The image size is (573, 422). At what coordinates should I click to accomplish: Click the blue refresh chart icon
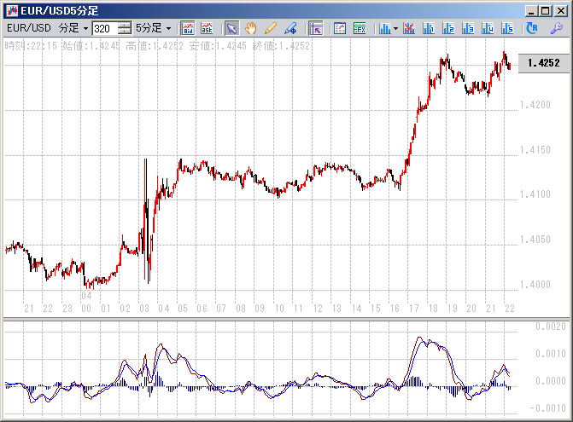(532, 28)
